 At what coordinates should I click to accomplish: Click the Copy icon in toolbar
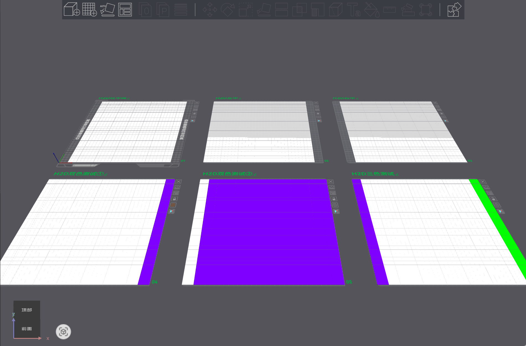click(x=145, y=9)
